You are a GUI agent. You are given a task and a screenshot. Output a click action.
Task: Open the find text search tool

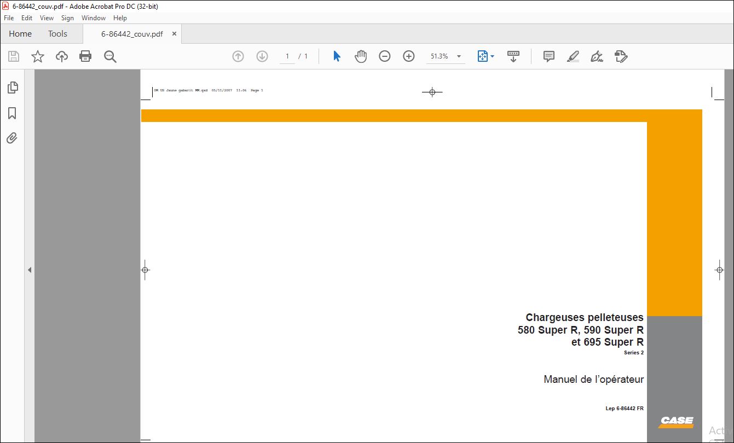pos(110,56)
